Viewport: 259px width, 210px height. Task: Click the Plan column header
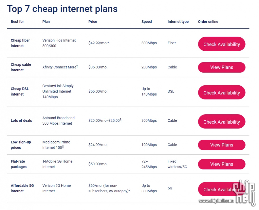(x=46, y=22)
